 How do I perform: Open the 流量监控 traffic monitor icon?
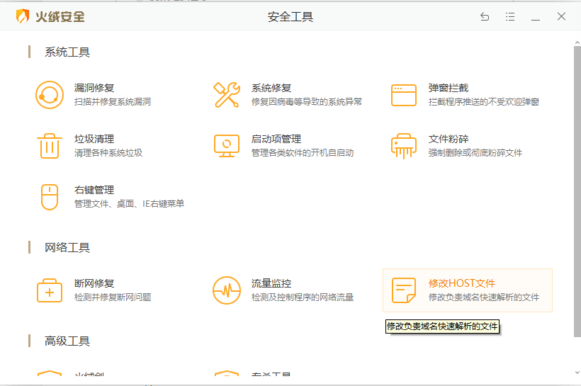(227, 290)
